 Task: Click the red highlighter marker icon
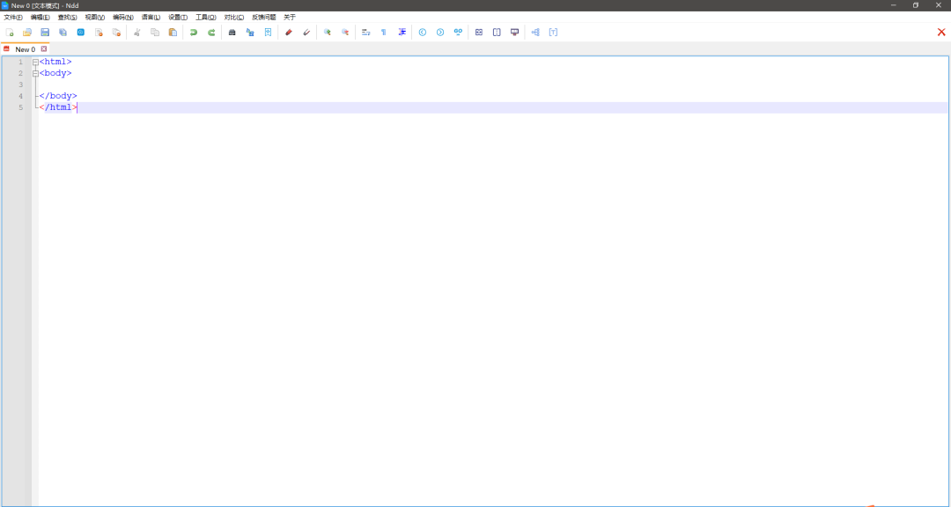(289, 33)
